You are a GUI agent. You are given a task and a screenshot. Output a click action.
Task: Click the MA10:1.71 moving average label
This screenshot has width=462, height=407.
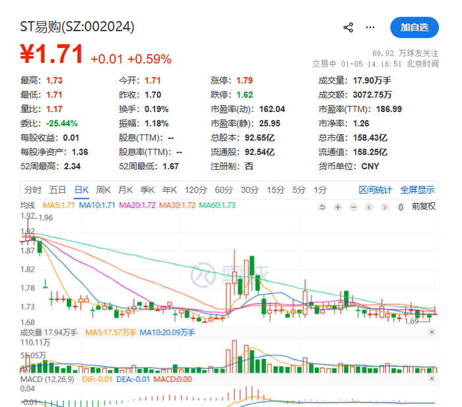(x=97, y=205)
